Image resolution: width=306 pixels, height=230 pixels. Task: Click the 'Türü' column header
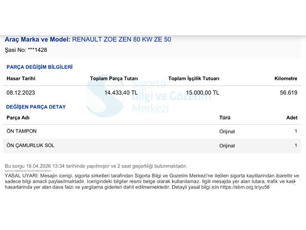pos(225,118)
